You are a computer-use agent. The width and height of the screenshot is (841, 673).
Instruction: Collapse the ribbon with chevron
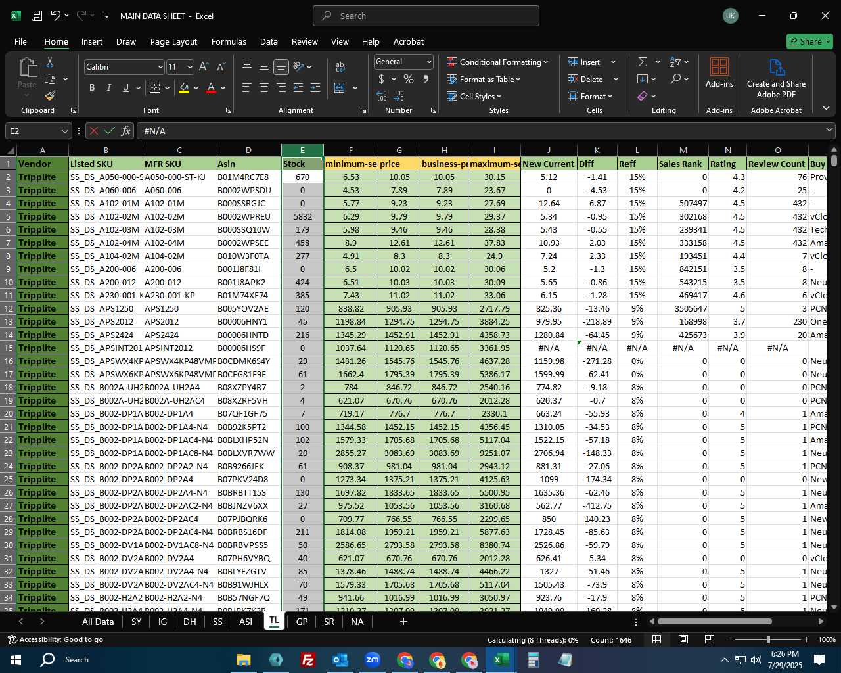tap(826, 108)
